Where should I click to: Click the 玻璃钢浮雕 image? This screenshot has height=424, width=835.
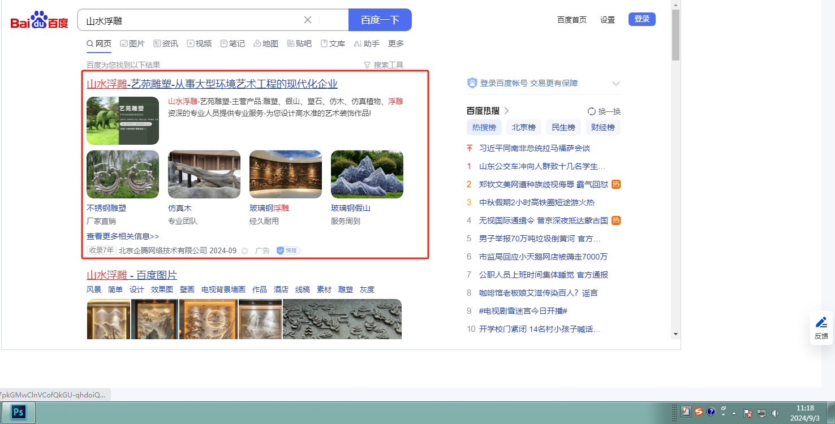(286, 174)
